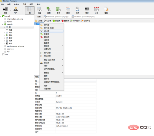Choose 刷新 in the context menu

[x=52, y=86]
